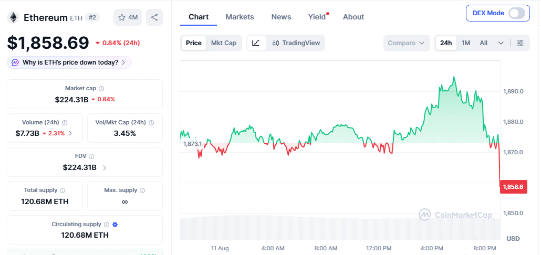Open Chart tab
541x255 pixels.
point(199,17)
